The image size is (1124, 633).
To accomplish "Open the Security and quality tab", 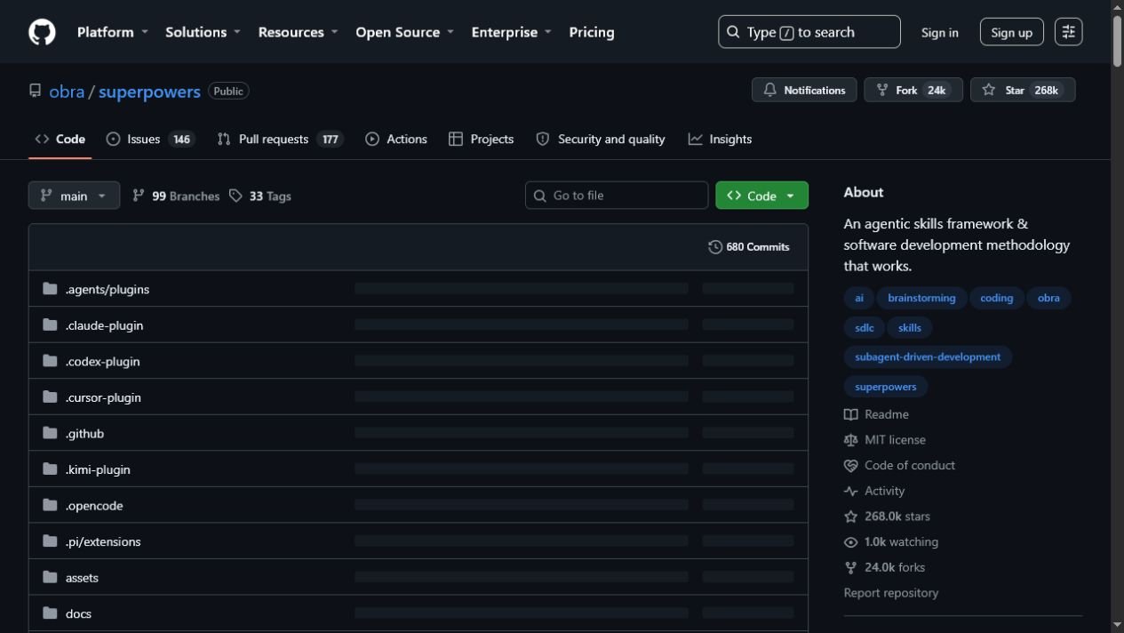I will tap(601, 140).
